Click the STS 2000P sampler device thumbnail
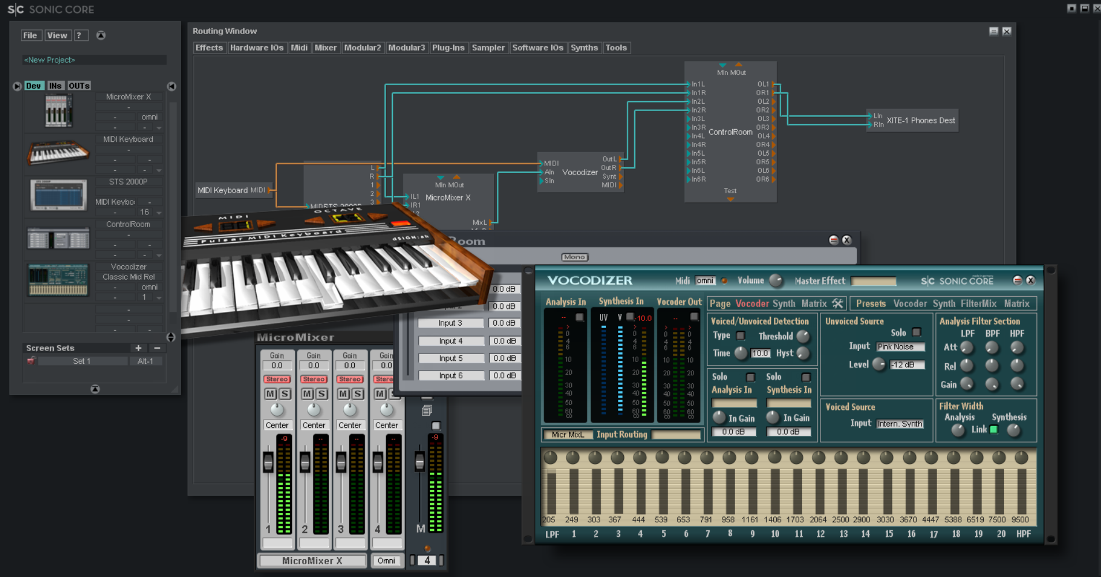The width and height of the screenshot is (1101, 577). tap(58, 195)
